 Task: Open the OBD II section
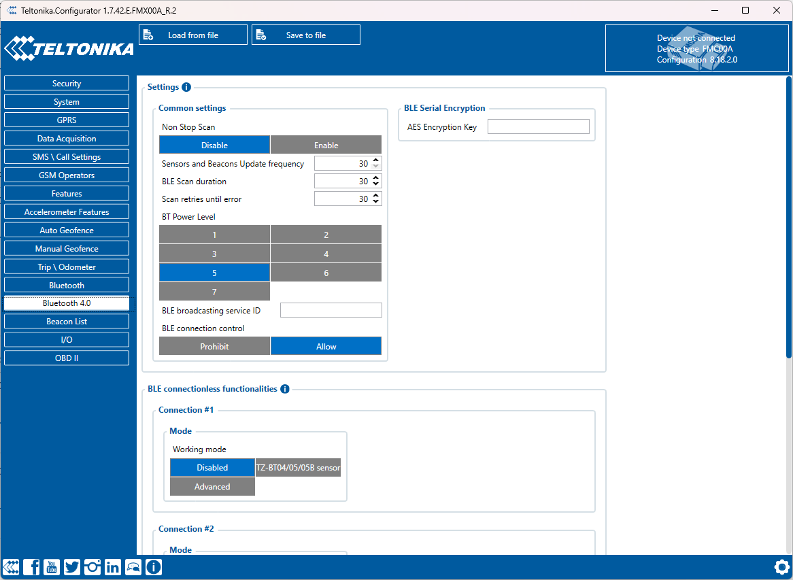pyautogui.click(x=67, y=358)
